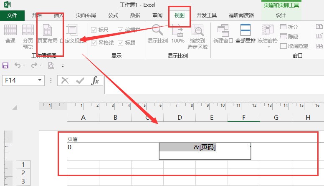Click the formula bar options dots
324x186 pixels.
point(51,80)
